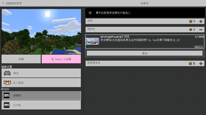The width and height of the screenshot is (206, 115).
Task: Click the 0.19MB size label
Action: (199, 37)
